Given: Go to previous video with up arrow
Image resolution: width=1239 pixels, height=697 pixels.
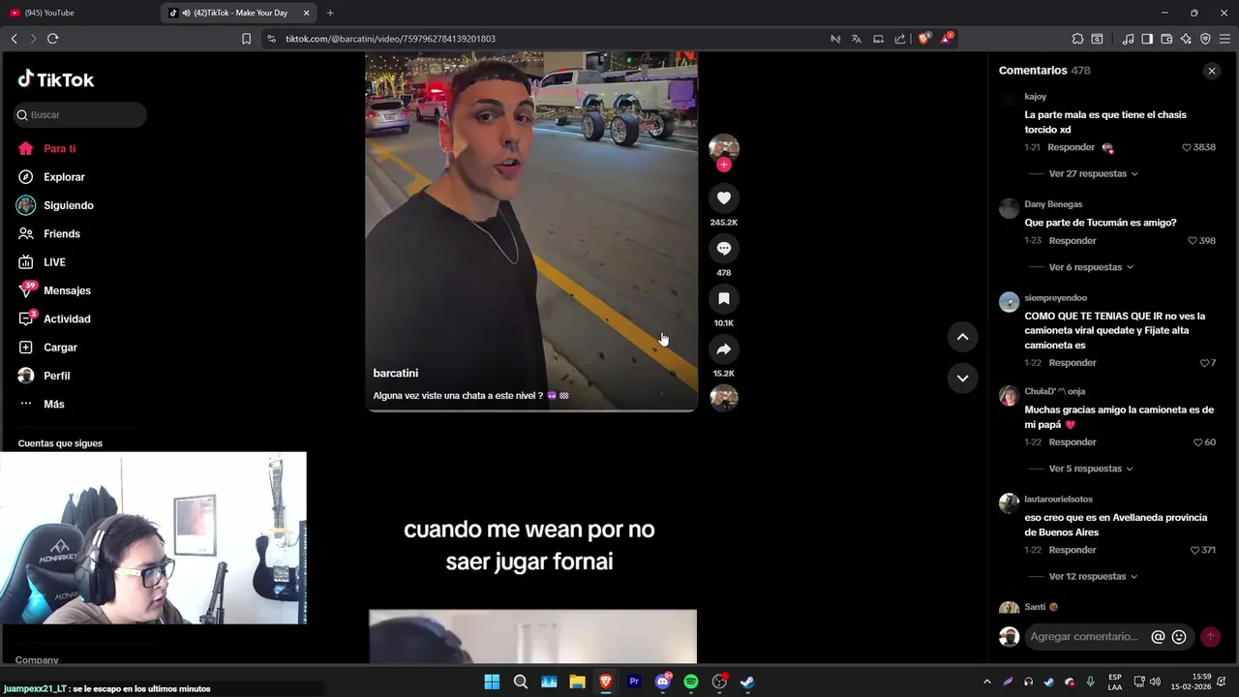Looking at the screenshot, I should pyautogui.click(x=962, y=337).
